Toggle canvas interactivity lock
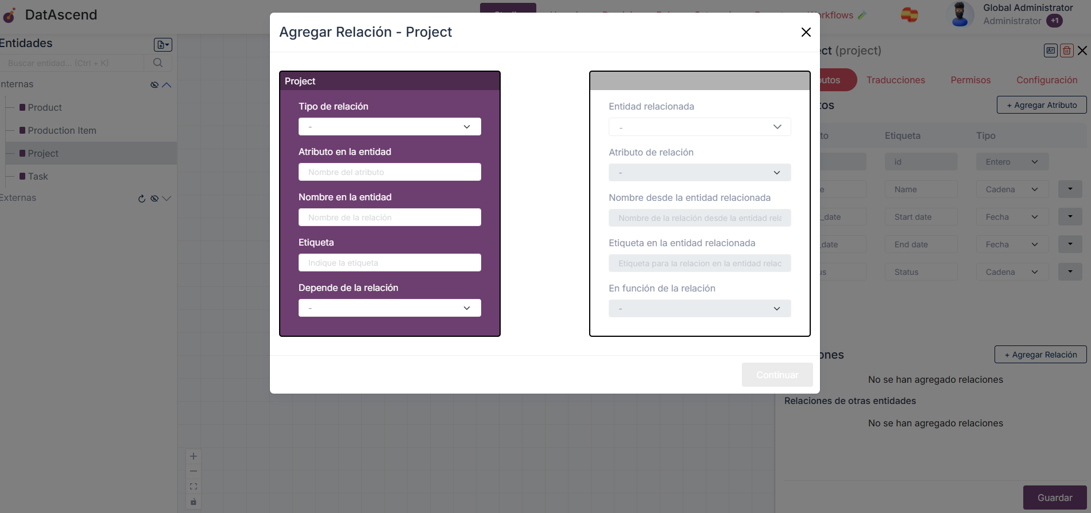 194,502
